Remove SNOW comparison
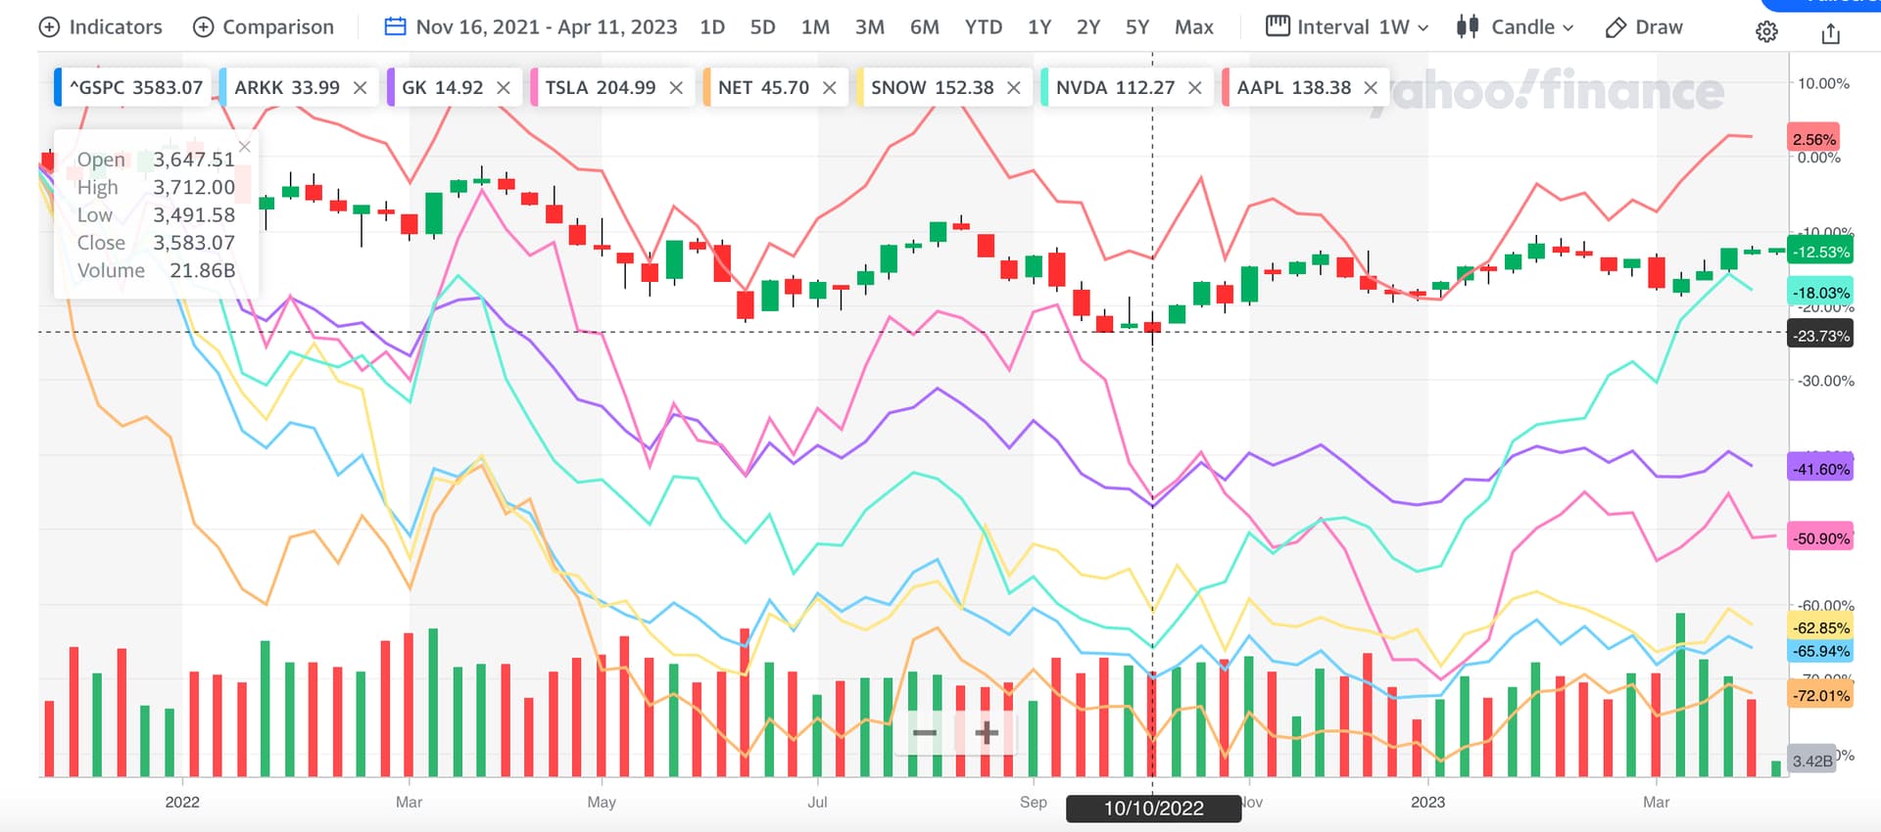 coord(1014,88)
